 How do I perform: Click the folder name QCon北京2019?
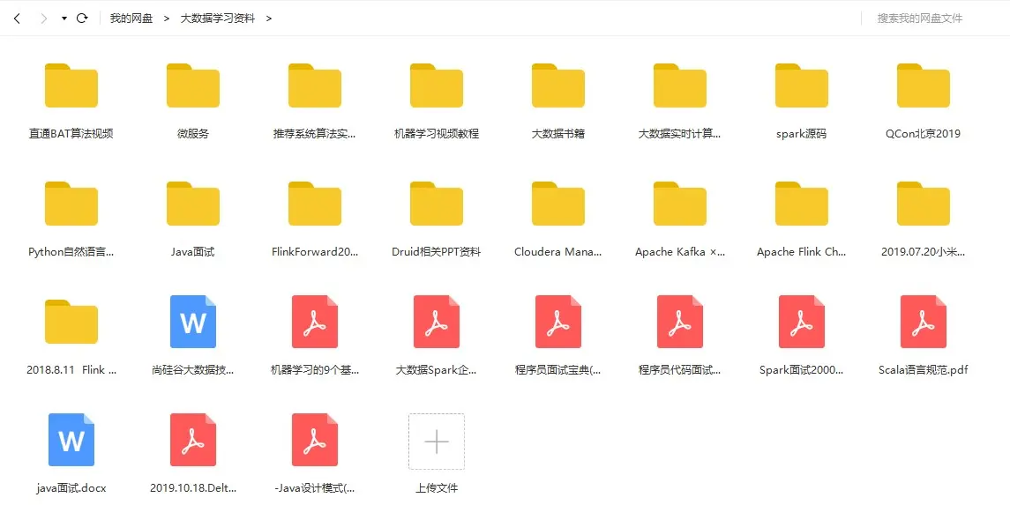(x=923, y=134)
